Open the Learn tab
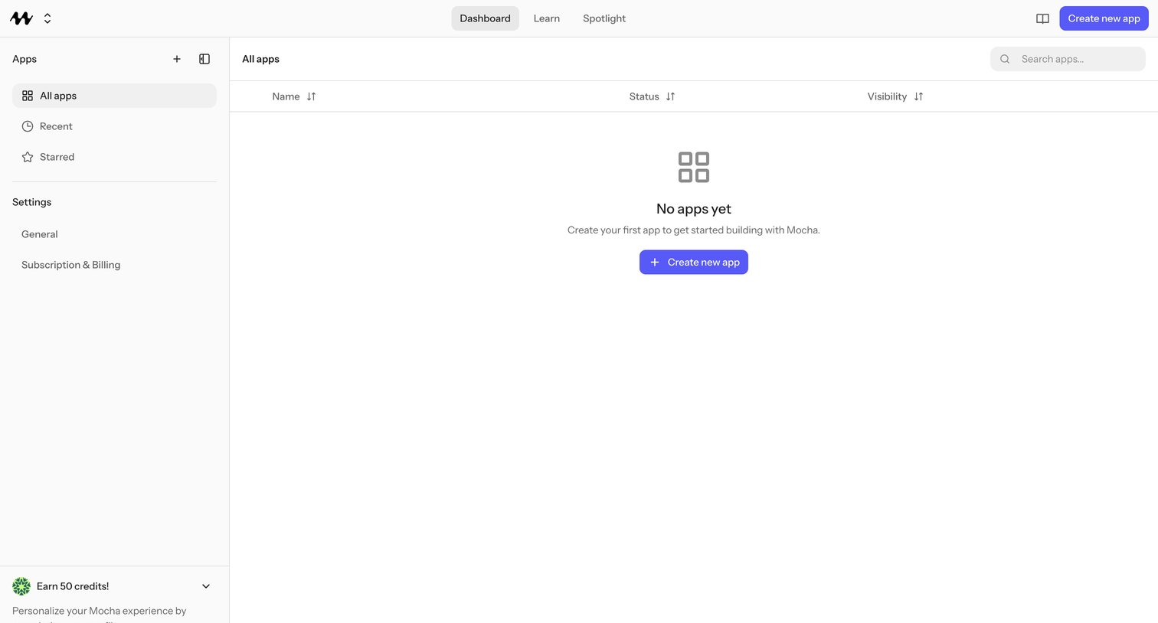Viewport: 1158px width, 623px height. 547,18
